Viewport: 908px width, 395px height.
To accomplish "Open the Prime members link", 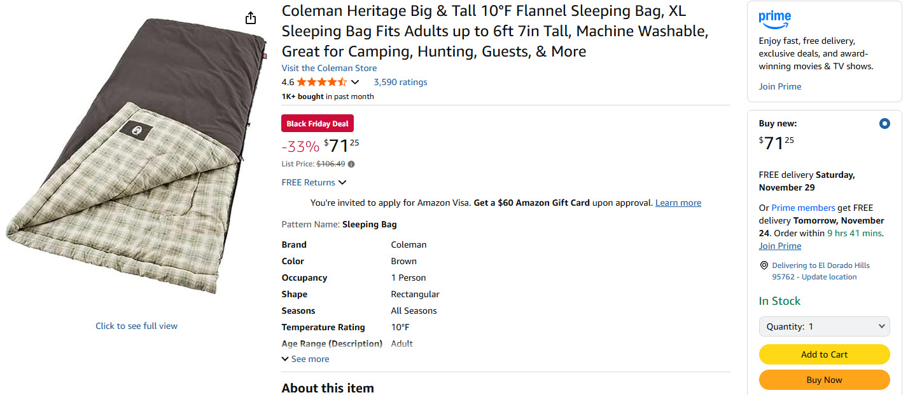I will coord(803,208).
